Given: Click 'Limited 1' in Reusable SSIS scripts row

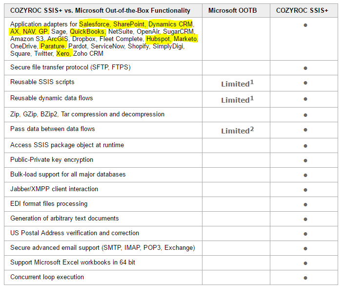Looking at the screenshot, I should [x=237, y=84].
